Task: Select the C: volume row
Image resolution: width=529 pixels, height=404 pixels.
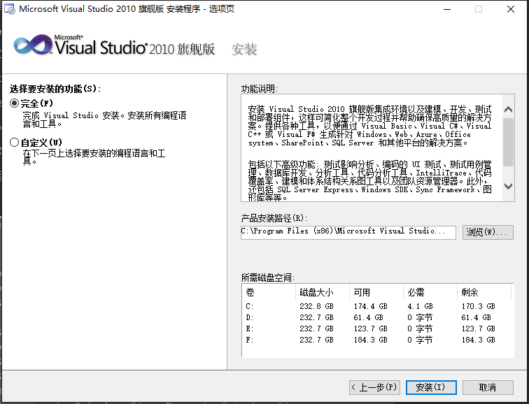Action: click(x=377, y=306)
